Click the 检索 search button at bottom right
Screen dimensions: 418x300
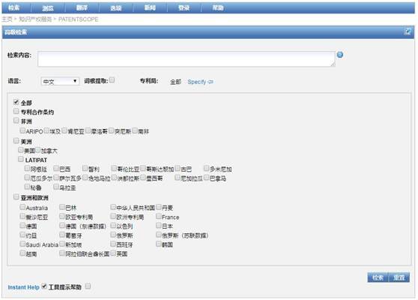click(x=378, y=277)
